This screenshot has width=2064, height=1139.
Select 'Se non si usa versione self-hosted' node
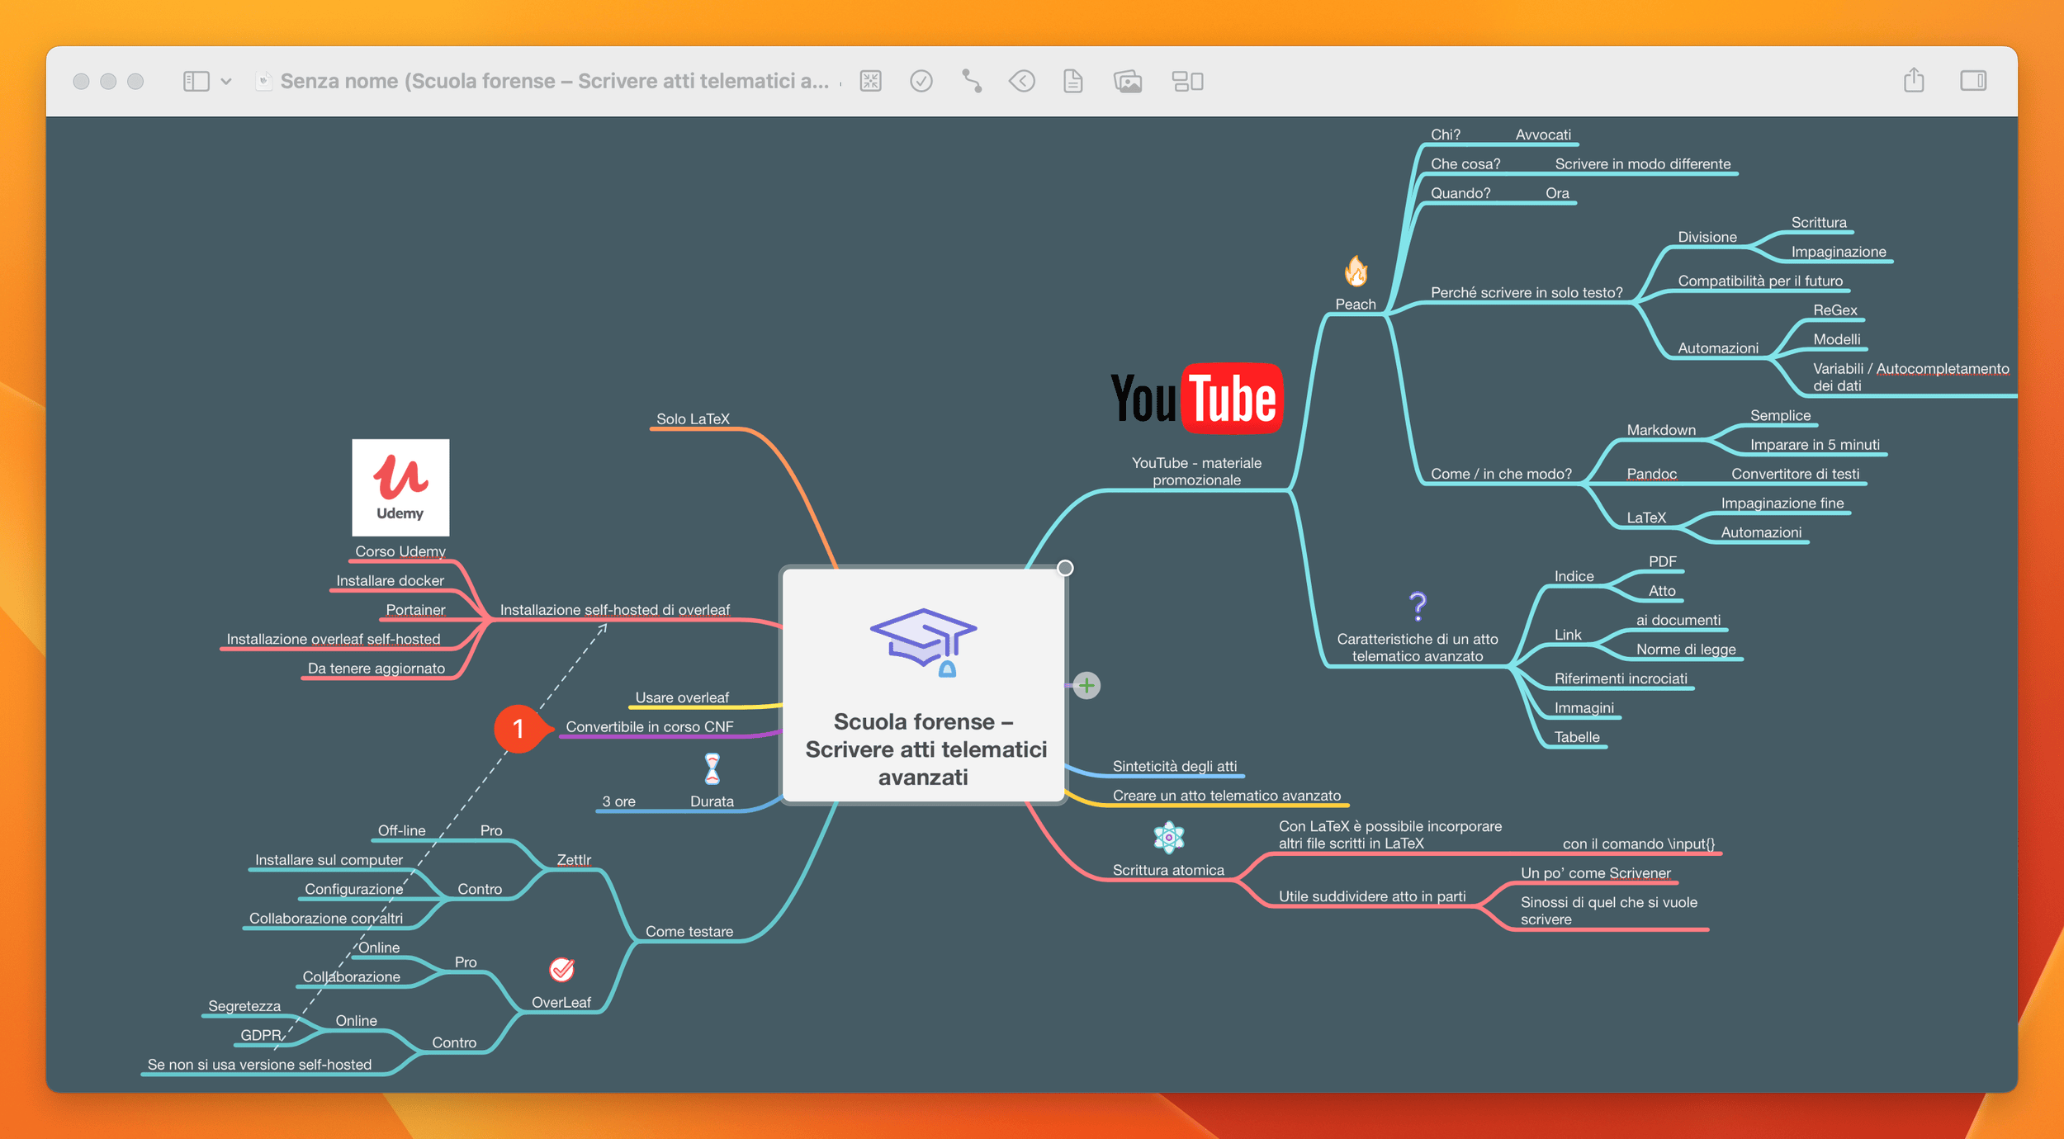(x=259, y=1065)
